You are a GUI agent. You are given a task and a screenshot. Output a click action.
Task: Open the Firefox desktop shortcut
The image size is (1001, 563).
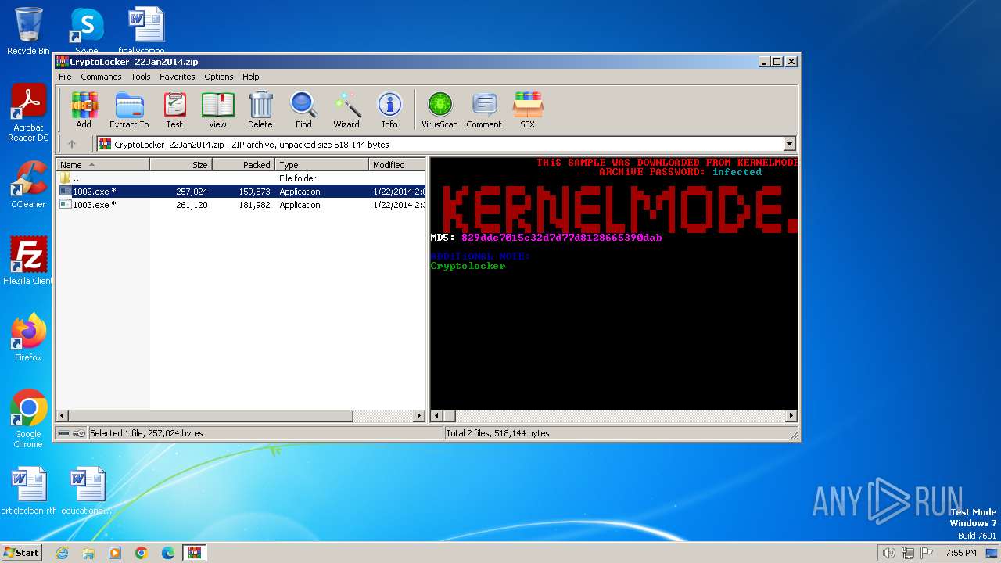point(28,338)
